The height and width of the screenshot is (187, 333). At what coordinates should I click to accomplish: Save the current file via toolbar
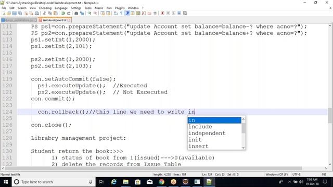coord(14,13)
